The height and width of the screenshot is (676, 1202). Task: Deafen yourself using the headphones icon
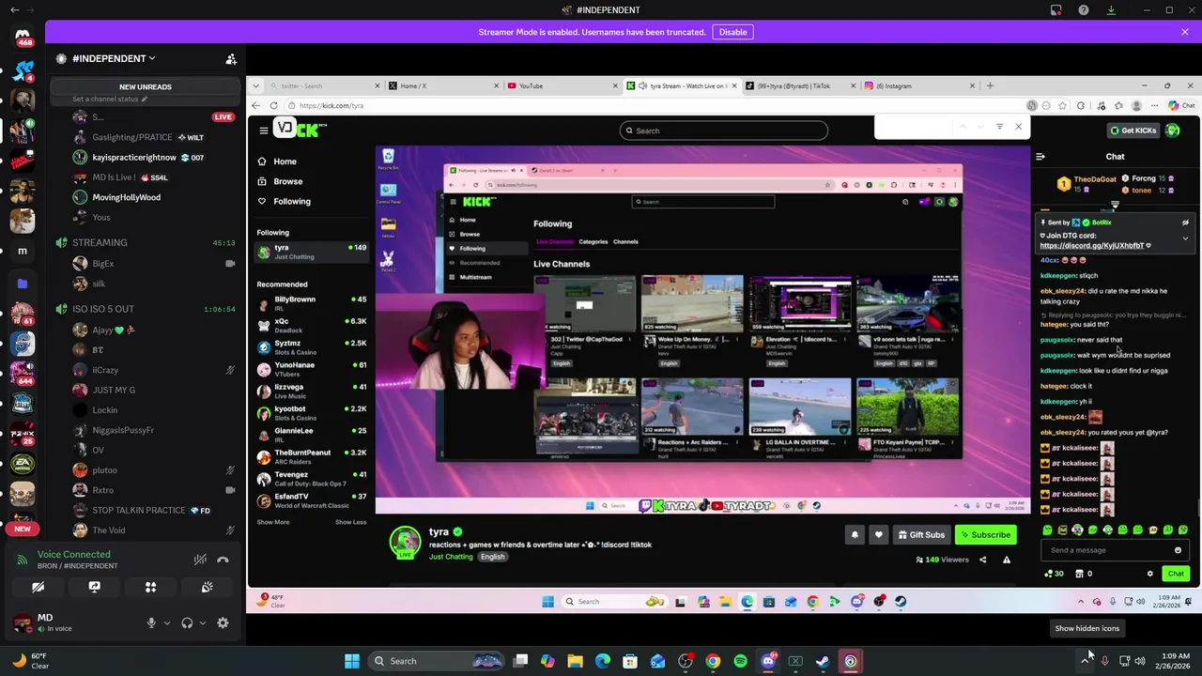pyautogui.click(x=187, y=622)
